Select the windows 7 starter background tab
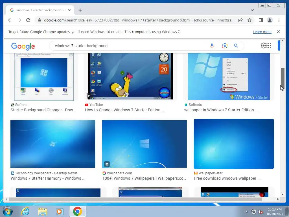This screenshot has width=289, height=217. click(x=40, y=10)
